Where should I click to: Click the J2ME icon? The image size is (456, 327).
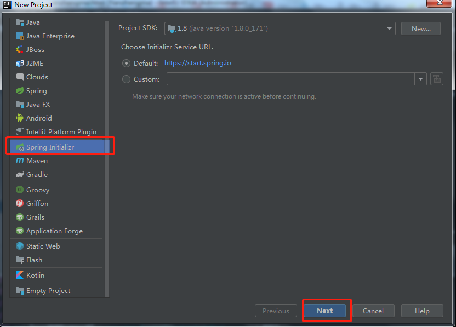click(x=20, y=64)
